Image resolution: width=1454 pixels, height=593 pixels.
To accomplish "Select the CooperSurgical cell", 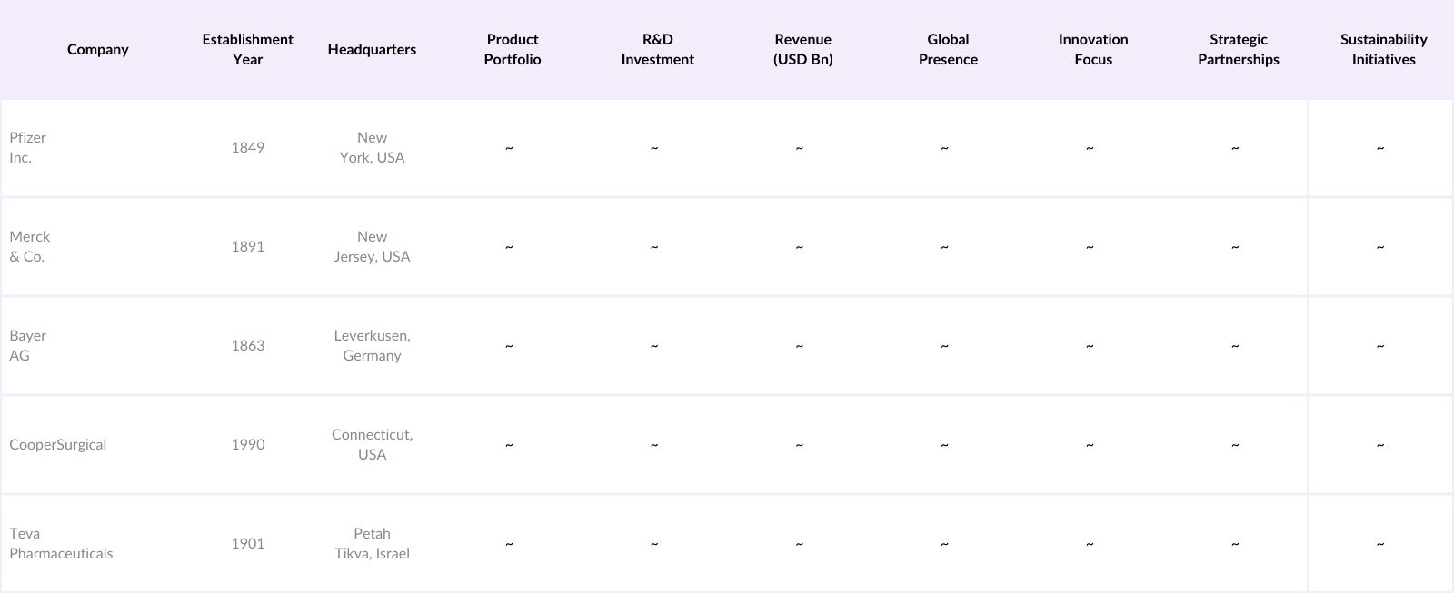I will point(58,444).
